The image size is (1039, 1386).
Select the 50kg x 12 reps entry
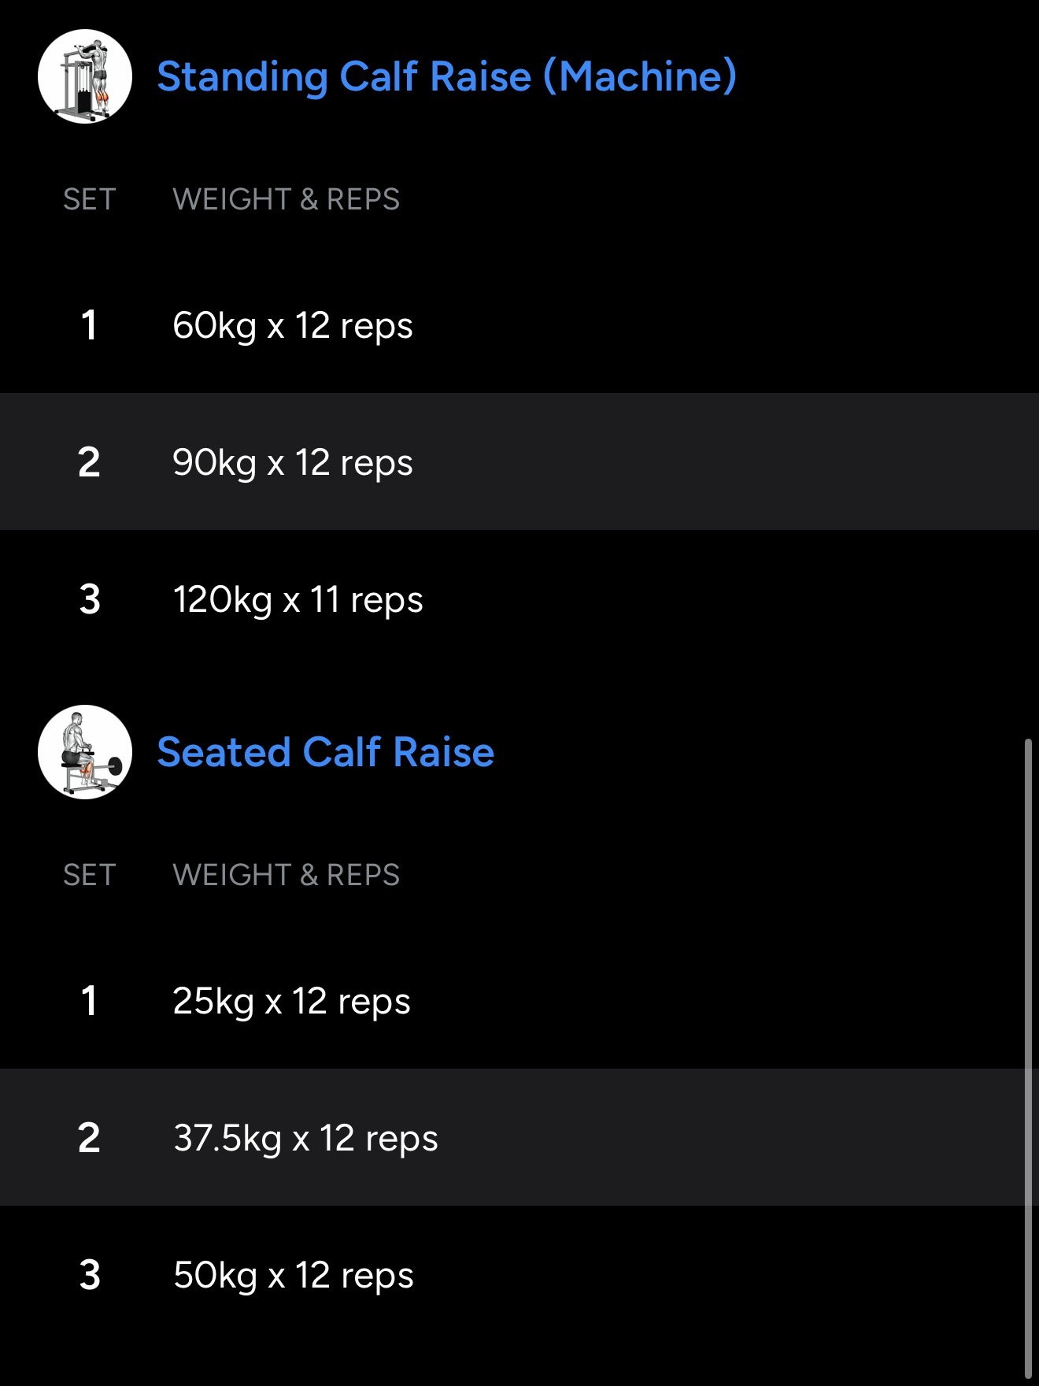tap(293, 1275)
